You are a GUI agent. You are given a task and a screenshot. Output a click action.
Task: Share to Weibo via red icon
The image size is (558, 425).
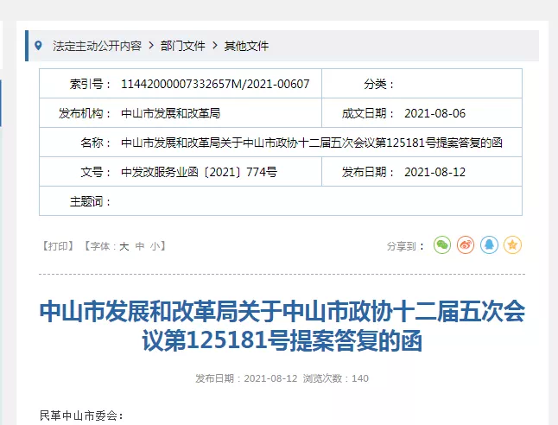pos(466,245)
